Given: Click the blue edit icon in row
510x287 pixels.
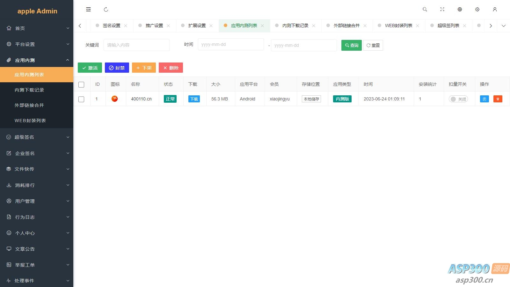Looking at the screenshot, I should tap(484, 99).
